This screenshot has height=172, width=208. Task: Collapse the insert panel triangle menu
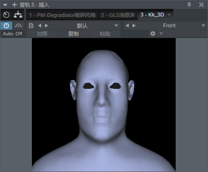coord(5,5)
